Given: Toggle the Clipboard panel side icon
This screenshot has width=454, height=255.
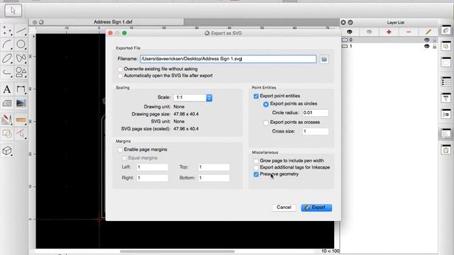Looking at the screenshot, I should (446, 149).
